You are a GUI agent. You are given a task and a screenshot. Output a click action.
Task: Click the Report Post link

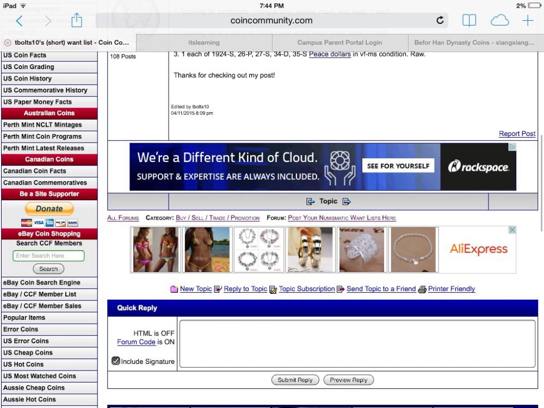(x=517, y=134)
